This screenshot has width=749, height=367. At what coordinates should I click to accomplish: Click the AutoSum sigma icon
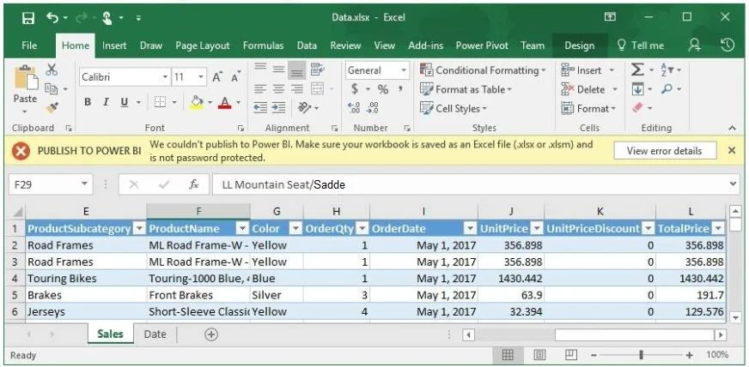[637, 70]
